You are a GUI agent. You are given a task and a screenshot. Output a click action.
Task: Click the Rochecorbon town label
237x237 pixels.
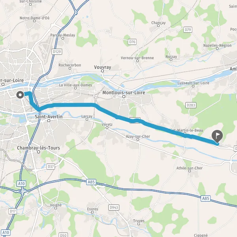(x=70, y=65)
